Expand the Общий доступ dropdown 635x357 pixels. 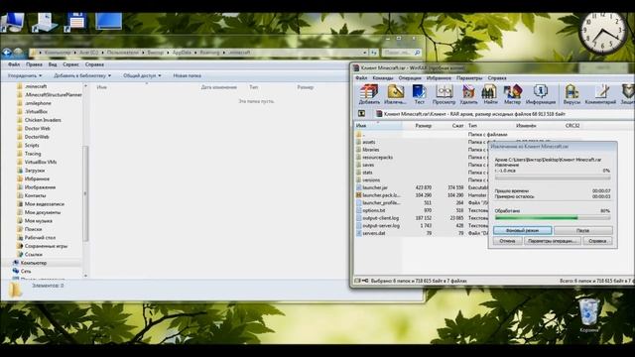(142, 75)
